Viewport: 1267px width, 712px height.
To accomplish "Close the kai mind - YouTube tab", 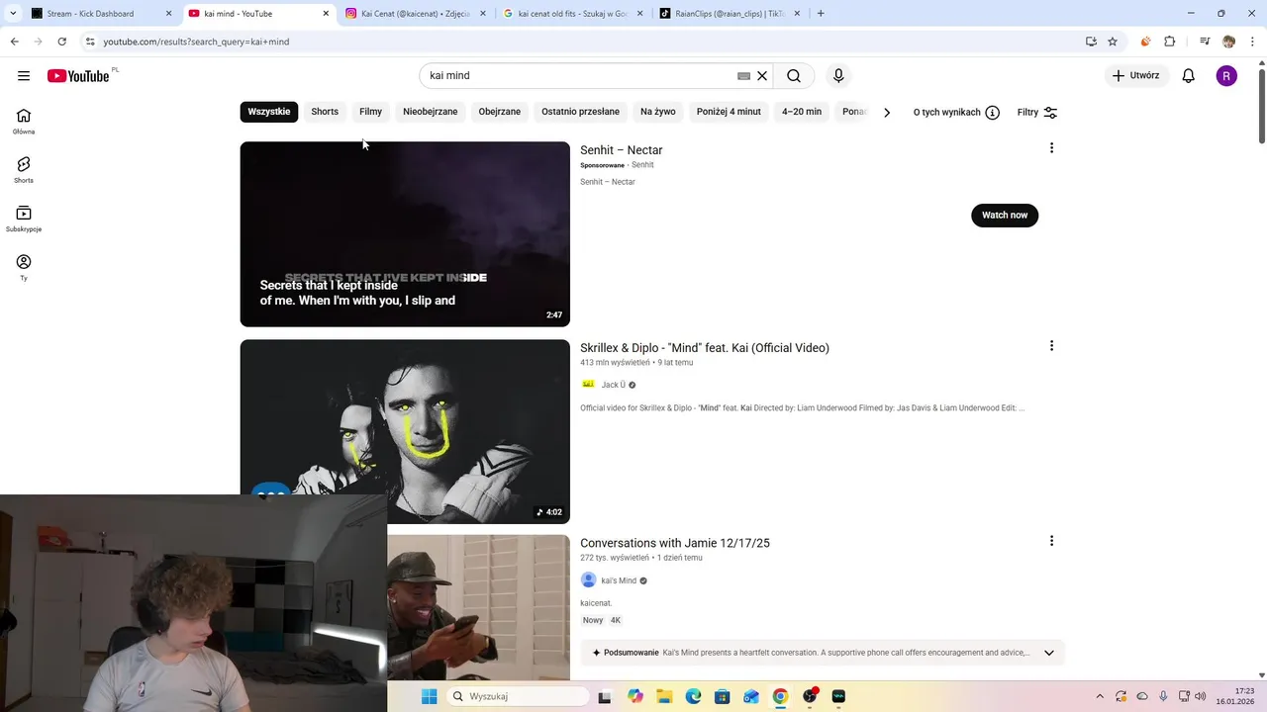I will (326, 14).
